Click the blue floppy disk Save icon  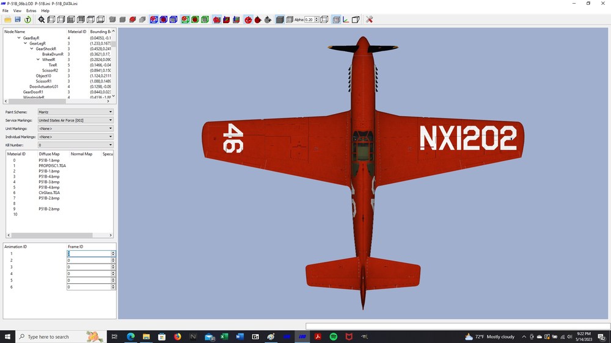click(18, 20)
